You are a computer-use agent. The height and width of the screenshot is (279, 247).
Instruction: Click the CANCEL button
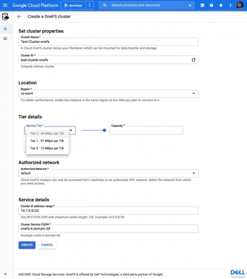pos(47,245)
